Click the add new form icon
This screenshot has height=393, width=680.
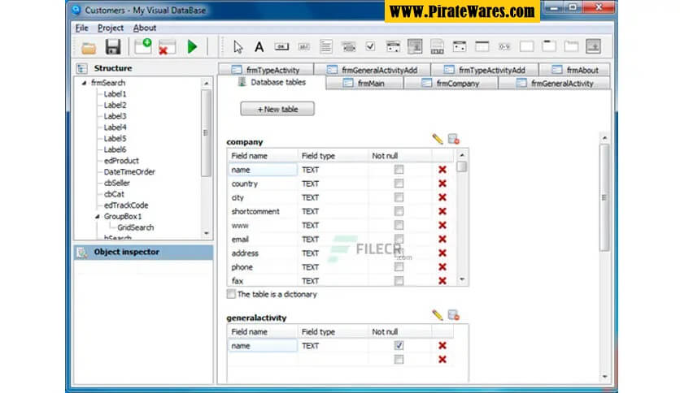(143, 46)
